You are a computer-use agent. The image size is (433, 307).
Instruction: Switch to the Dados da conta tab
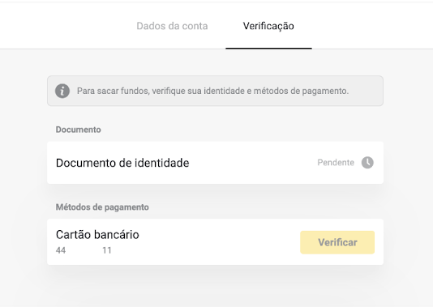(172, 26)
